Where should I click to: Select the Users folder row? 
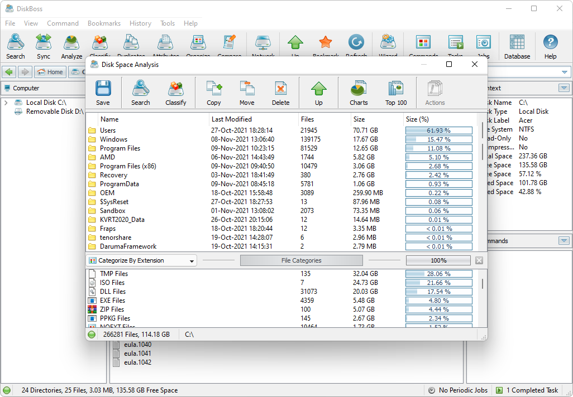coord(281,130)
